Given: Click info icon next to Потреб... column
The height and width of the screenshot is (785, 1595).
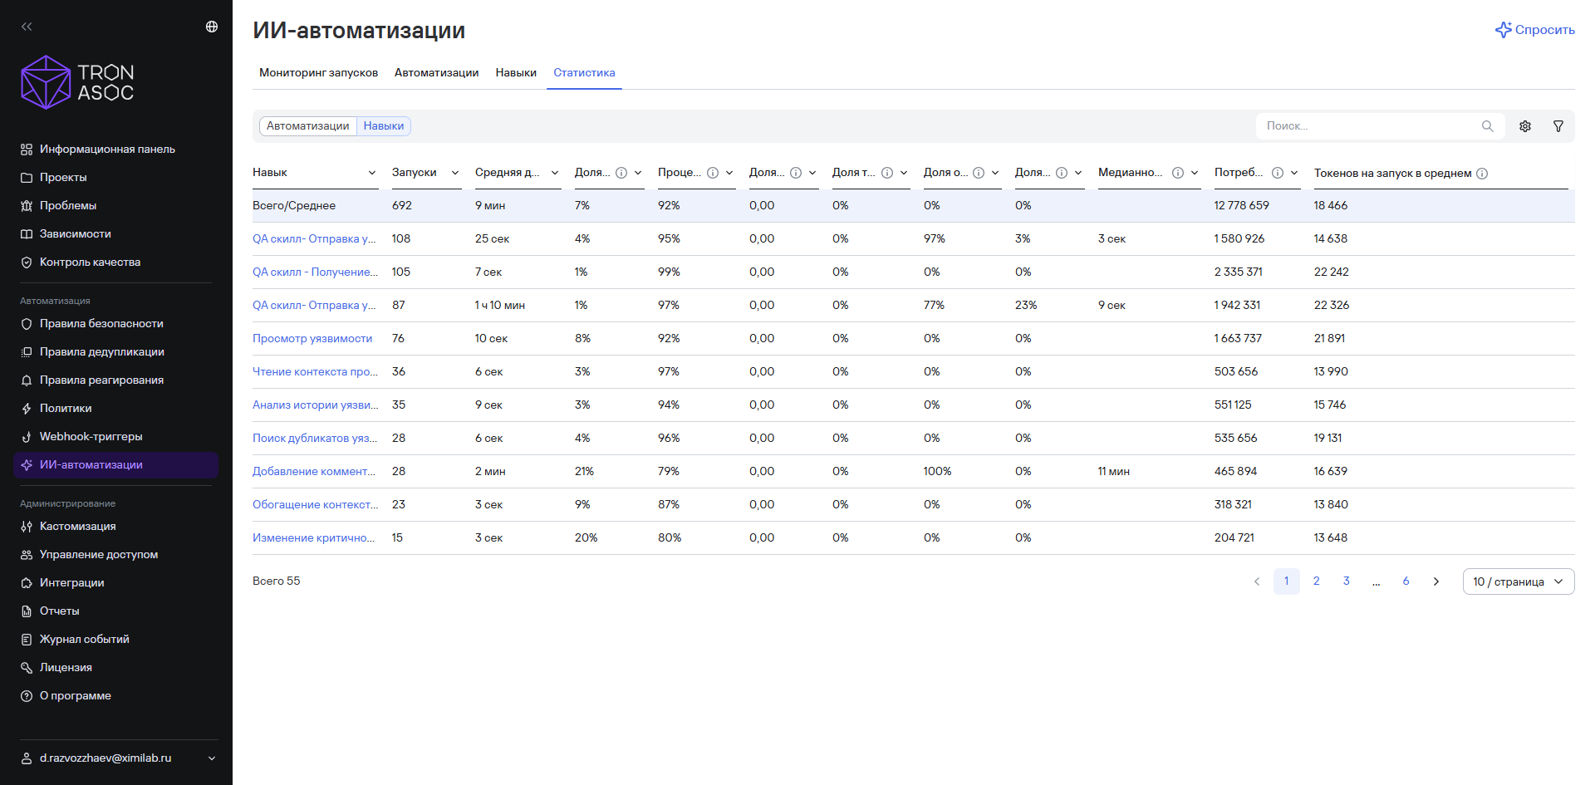Looking at the screenshot, I should pos(1278,173).
